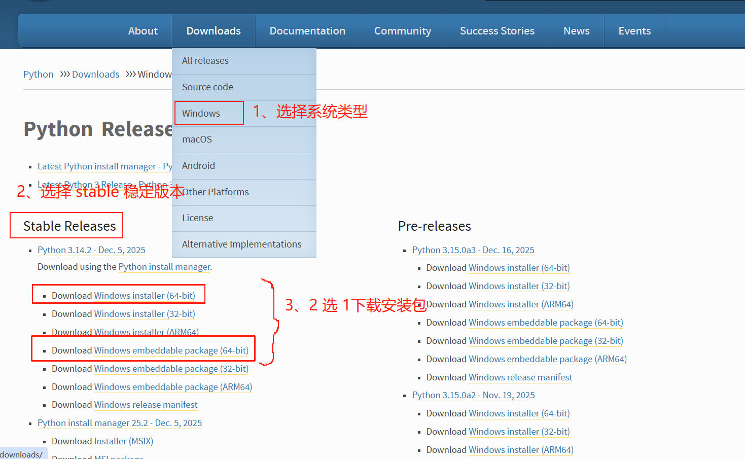Download 3.15.0a3 Windows installer (32-bit)
745x459 pixels.
click(519, 286)
